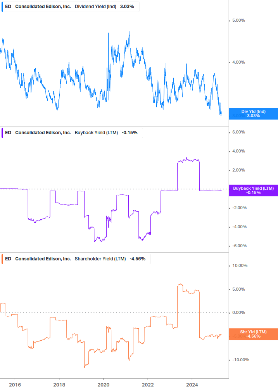Image resolution: width=278 pixels, height=390 pixels.
Task: Click the -0.15% value in the Buyback Yield legend
Action: click(130, 133)
